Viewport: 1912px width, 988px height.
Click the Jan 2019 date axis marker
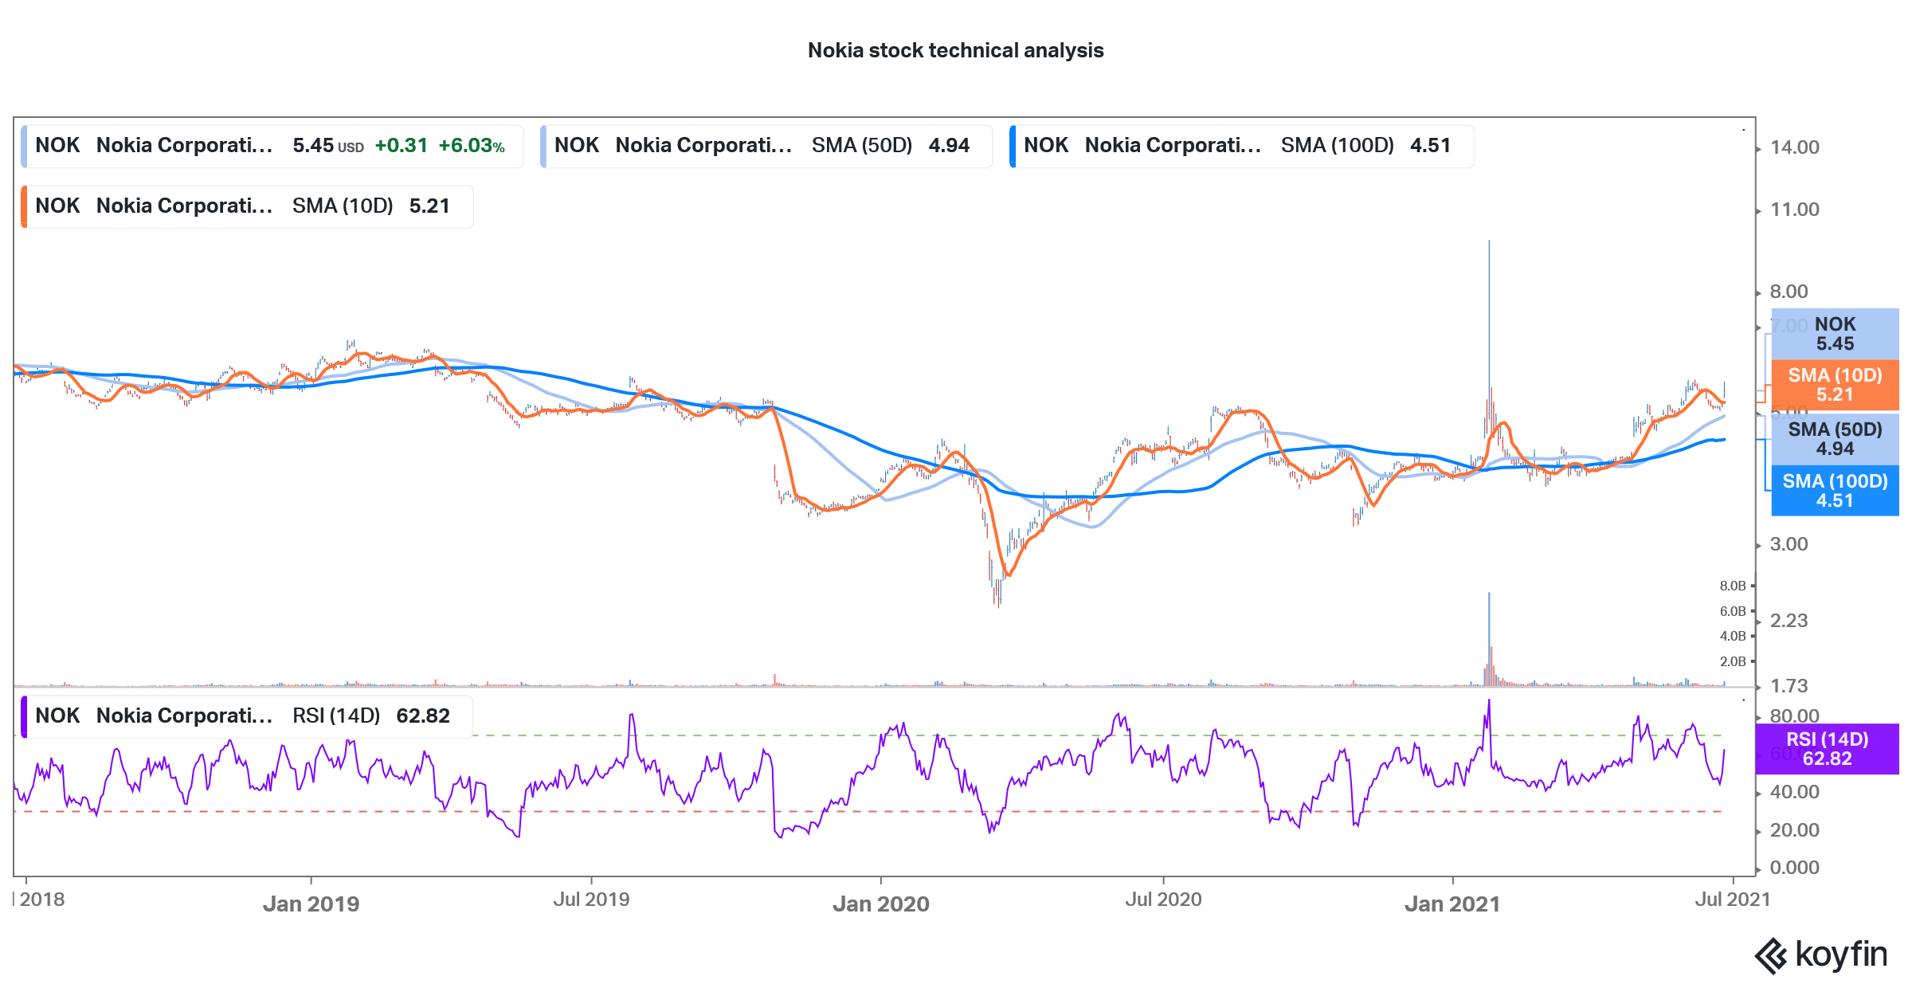coord(311,904)
